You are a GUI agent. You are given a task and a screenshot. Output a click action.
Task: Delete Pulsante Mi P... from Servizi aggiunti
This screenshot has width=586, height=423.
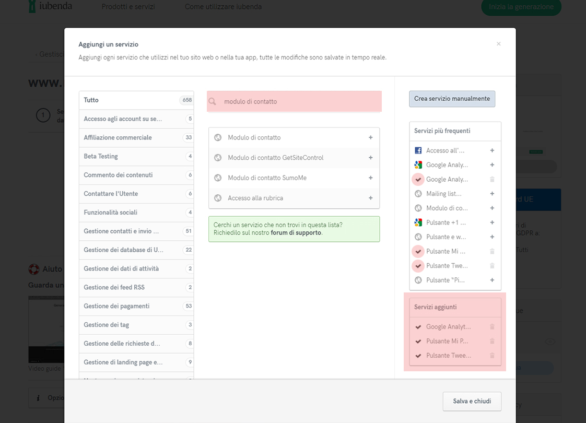click(492, 341)
